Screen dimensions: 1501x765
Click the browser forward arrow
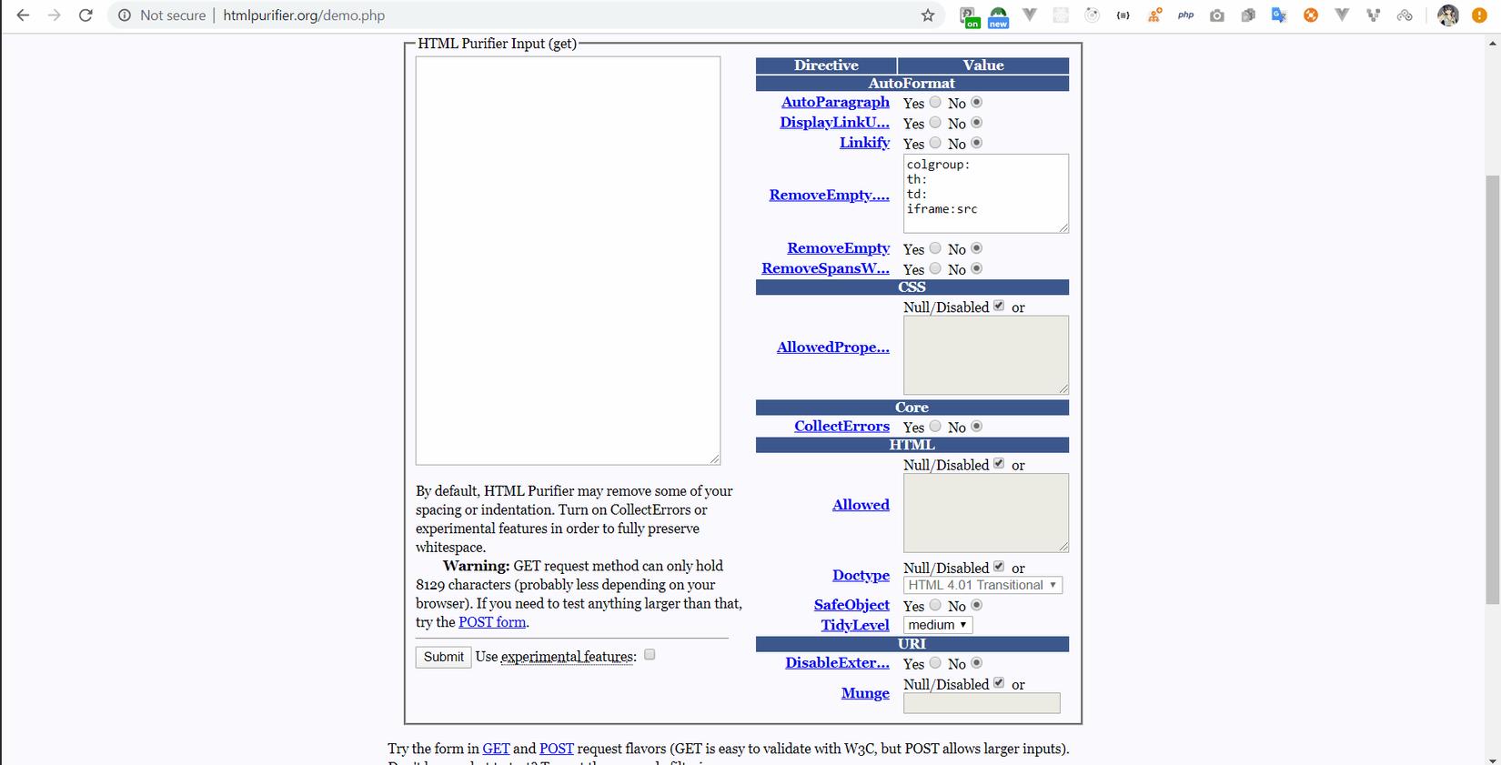pyautogui.click(x=55, y=15)
